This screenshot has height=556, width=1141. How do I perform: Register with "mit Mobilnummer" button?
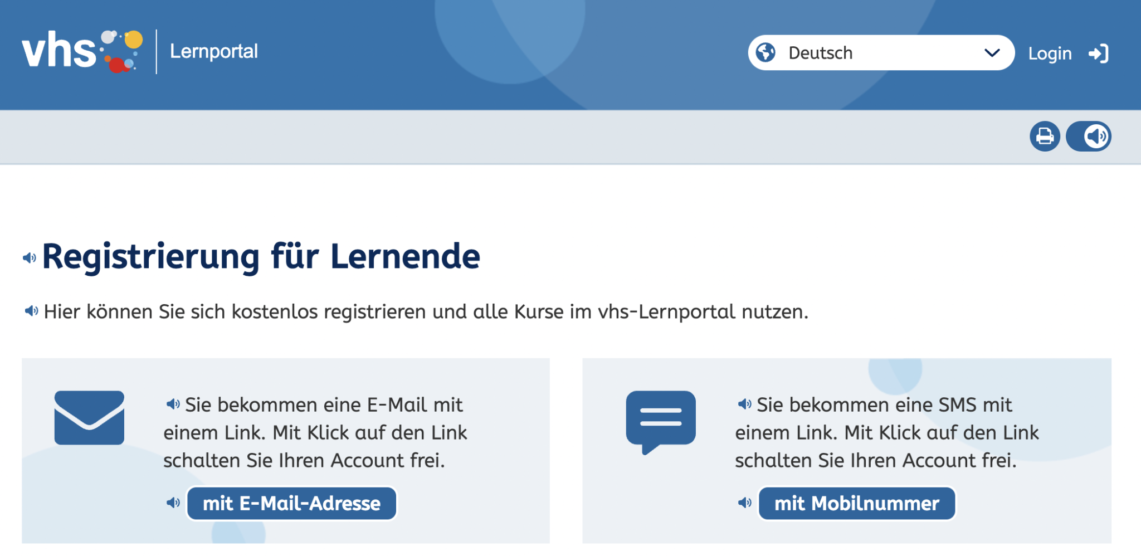coord(857,504)
